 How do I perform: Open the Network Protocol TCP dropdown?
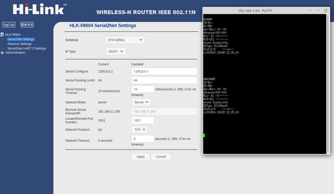point(140,130)
